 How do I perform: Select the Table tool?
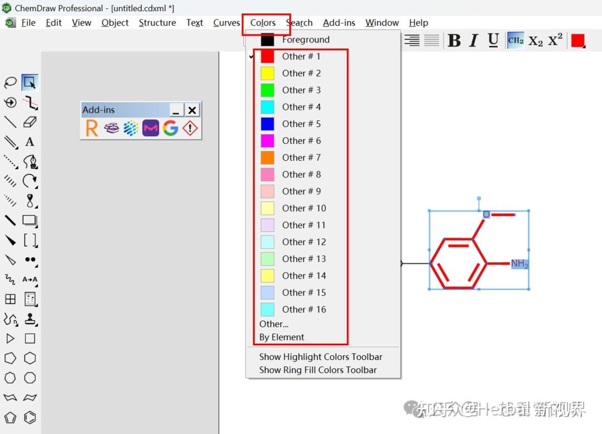(10, 299)
